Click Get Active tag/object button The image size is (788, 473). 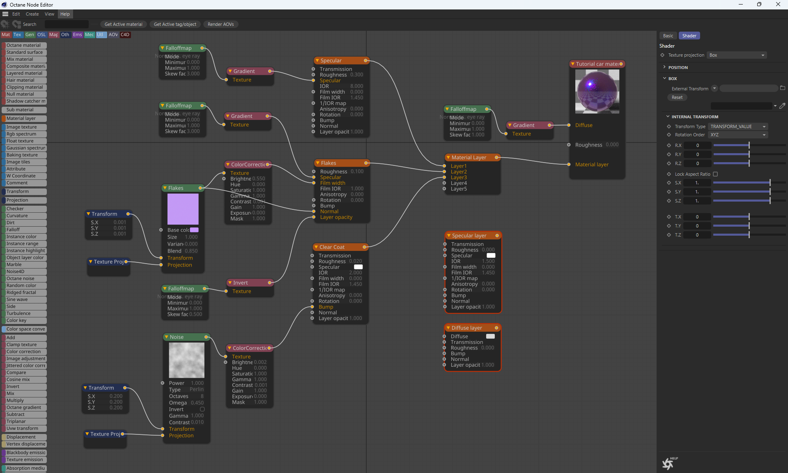(175, 24)
